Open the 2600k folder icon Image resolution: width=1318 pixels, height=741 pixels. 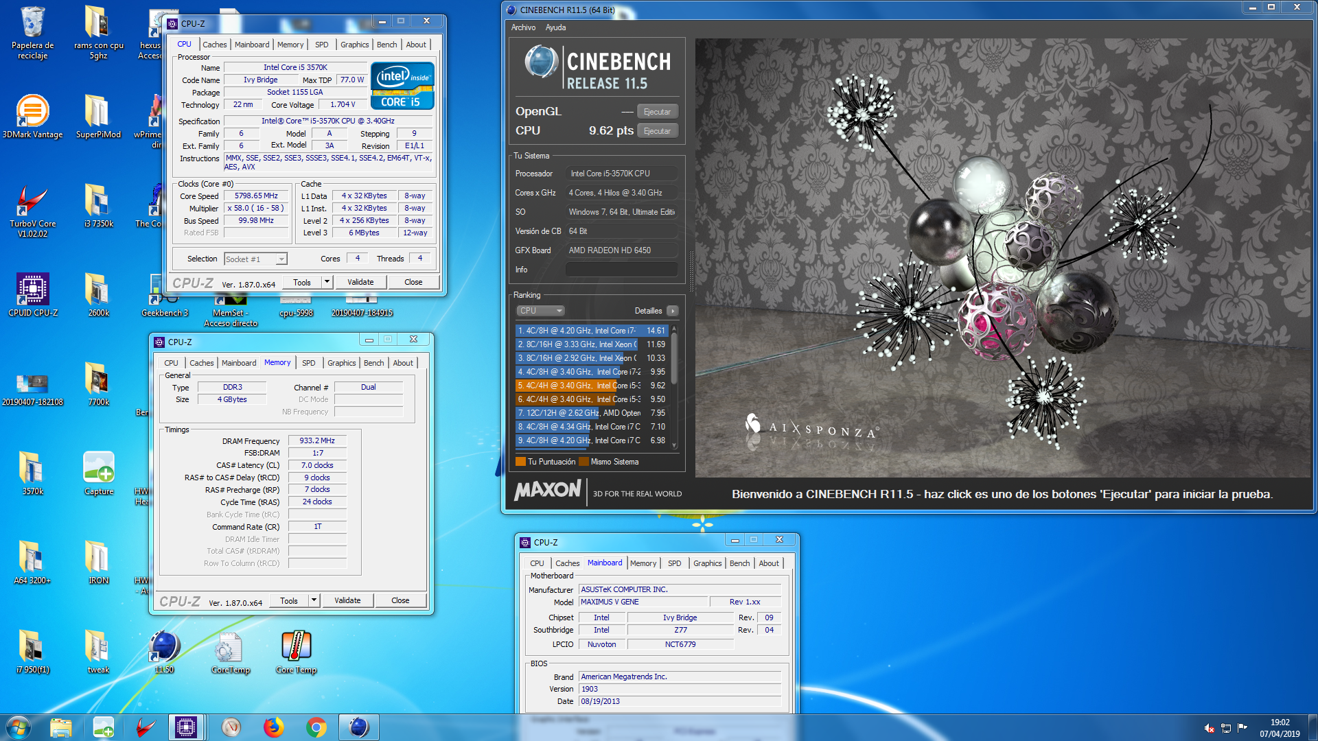(x=98, y=295)
